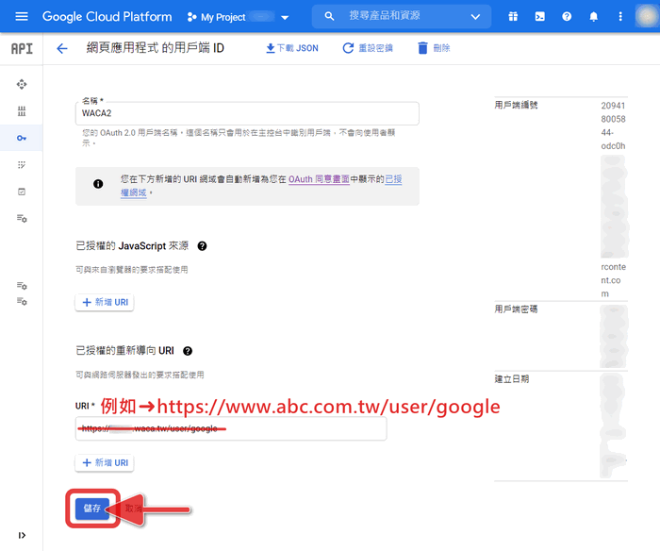Click the download JSON button
This screenshot has height=551, width=660.
[292, 48]
